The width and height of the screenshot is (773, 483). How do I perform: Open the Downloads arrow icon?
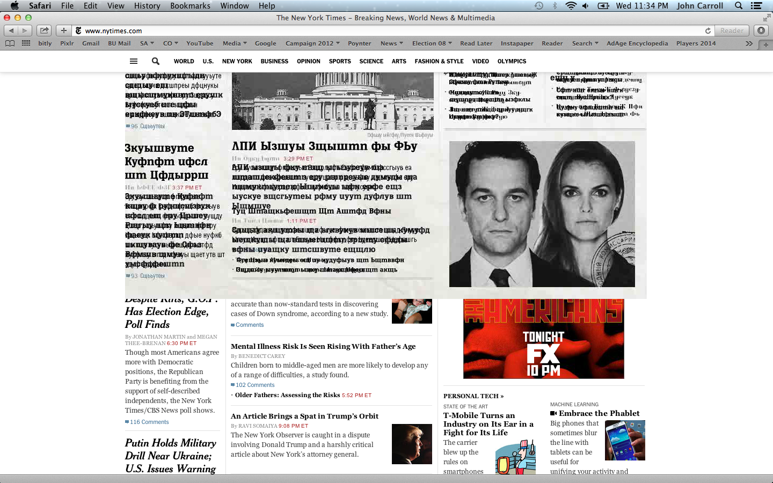click(761, 31)
